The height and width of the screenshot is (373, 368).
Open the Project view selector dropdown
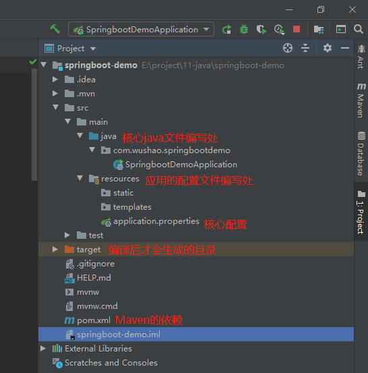pyautogui.click(x=70, y=49)
